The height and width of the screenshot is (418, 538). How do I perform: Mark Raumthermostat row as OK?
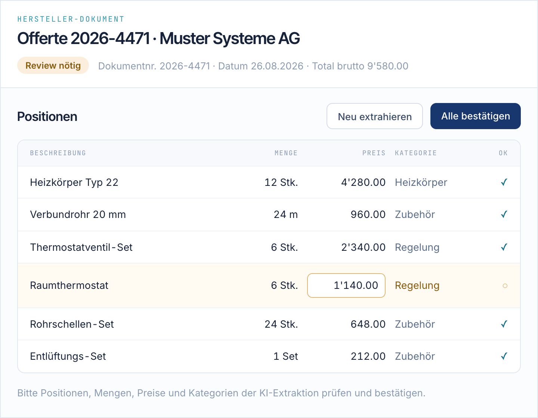click(505, 286)
